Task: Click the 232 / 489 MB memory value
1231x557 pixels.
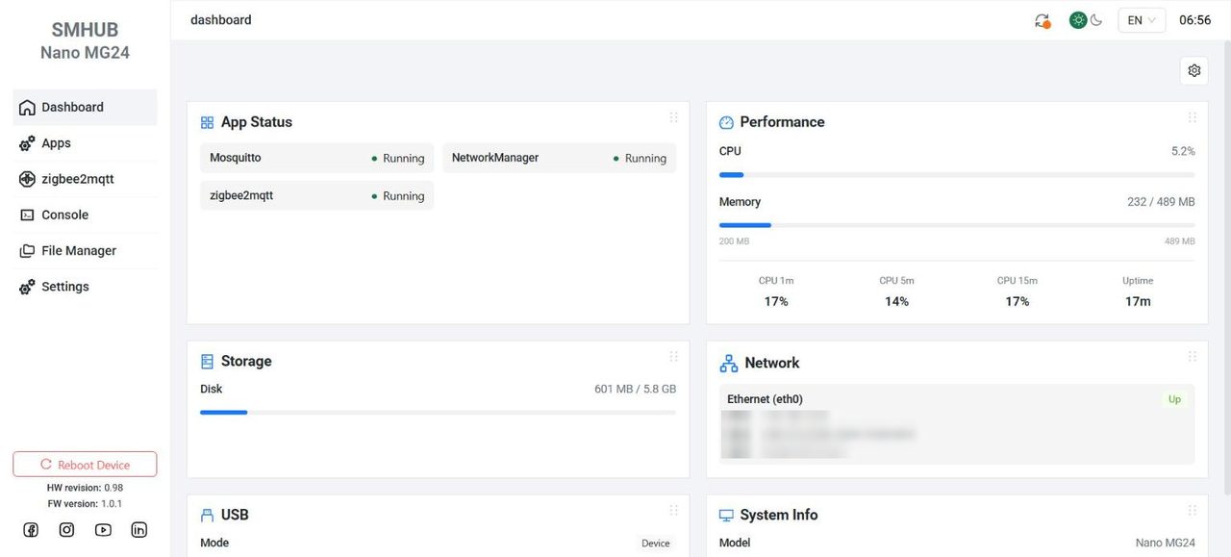Action: coord(1161,202)
